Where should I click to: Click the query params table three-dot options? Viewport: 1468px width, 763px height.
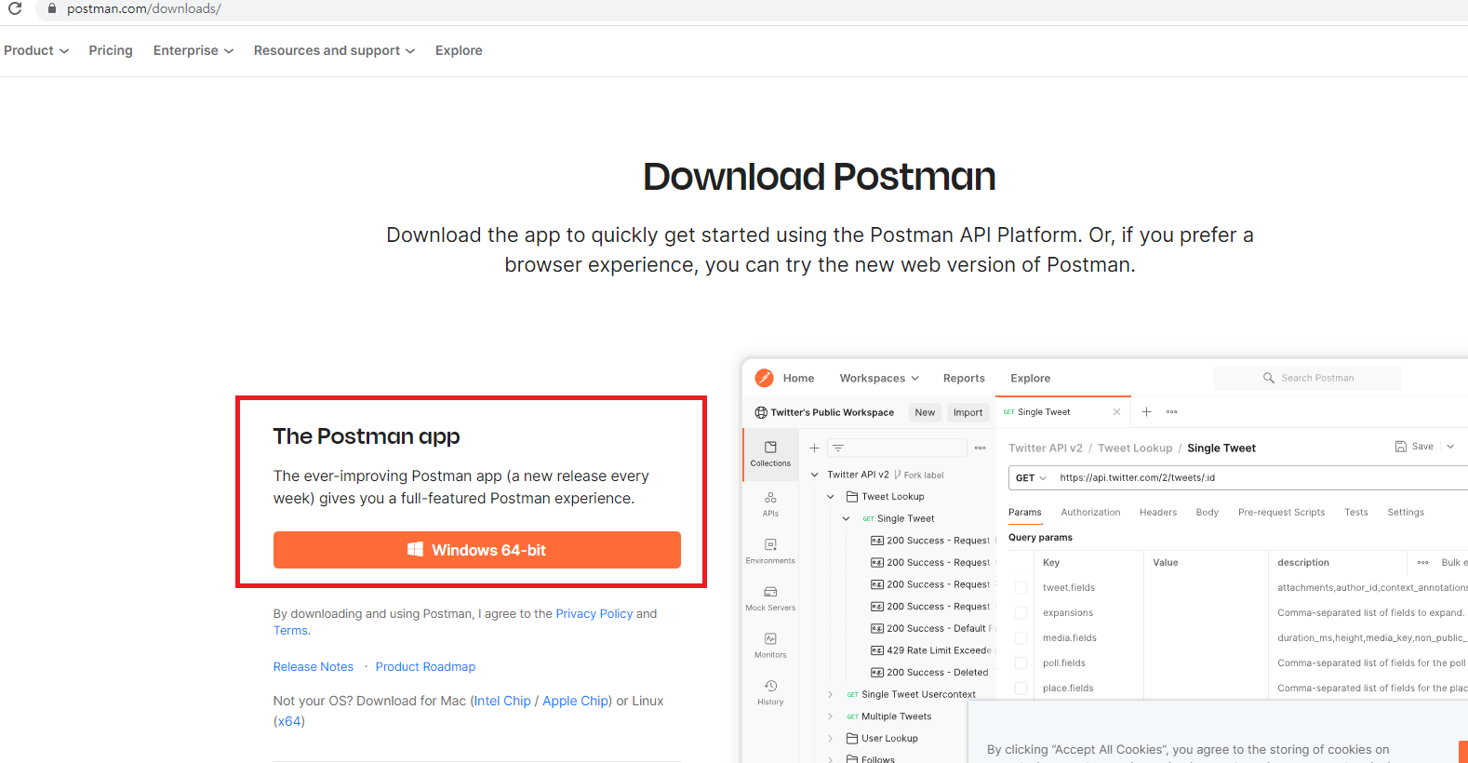pos(1423,562)
